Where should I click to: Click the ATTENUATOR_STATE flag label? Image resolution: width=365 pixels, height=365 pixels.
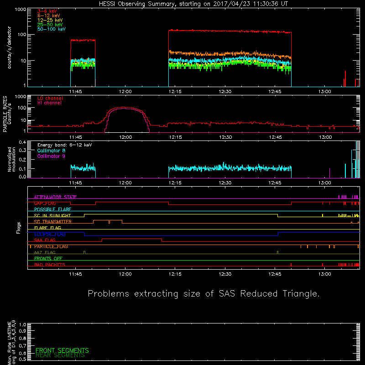click(x=55, y=197)
